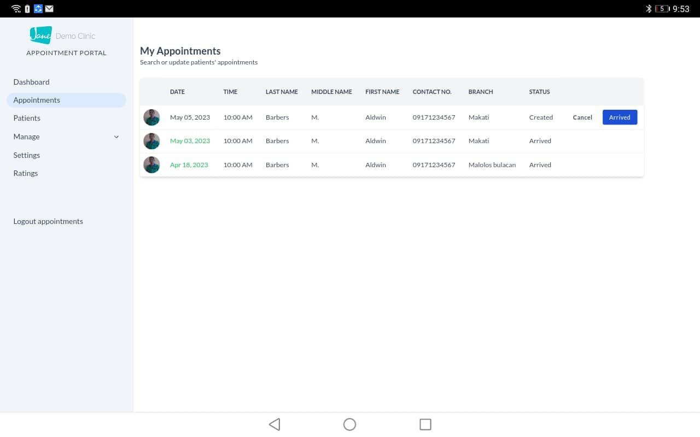The height and width of the screenshot is (437, 700).
Task: Cancel the May 05, 2023 appointment
Action: pyautogui.click(x=582, y=117)
